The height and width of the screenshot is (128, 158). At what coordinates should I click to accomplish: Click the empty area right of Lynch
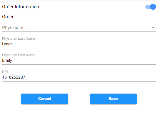[x=84, y=44]
